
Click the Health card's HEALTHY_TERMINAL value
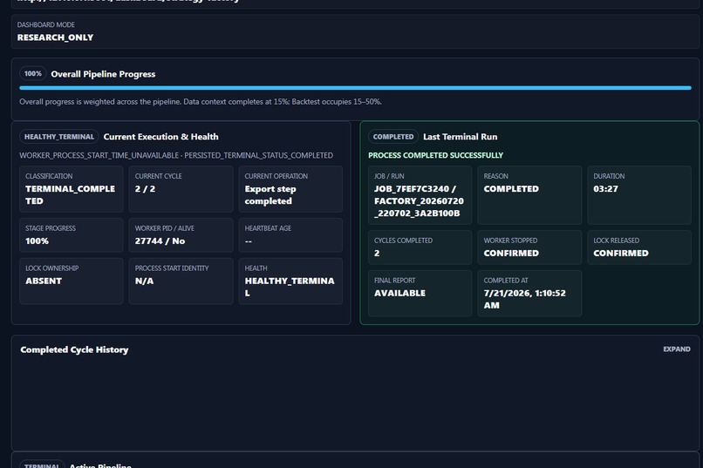(290, 287)
